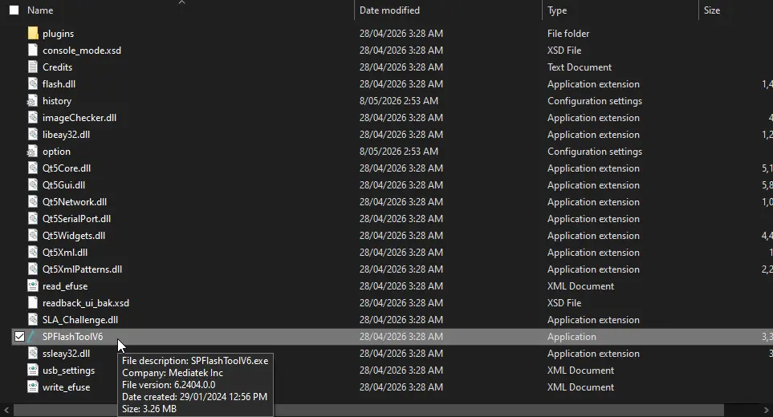Image resolution: width=773 pixels, height=417 pixels.
Task: Click the Credits row's Text Document type
Action: coord(580,67)
